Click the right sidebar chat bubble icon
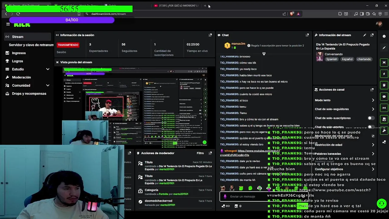 384,96
